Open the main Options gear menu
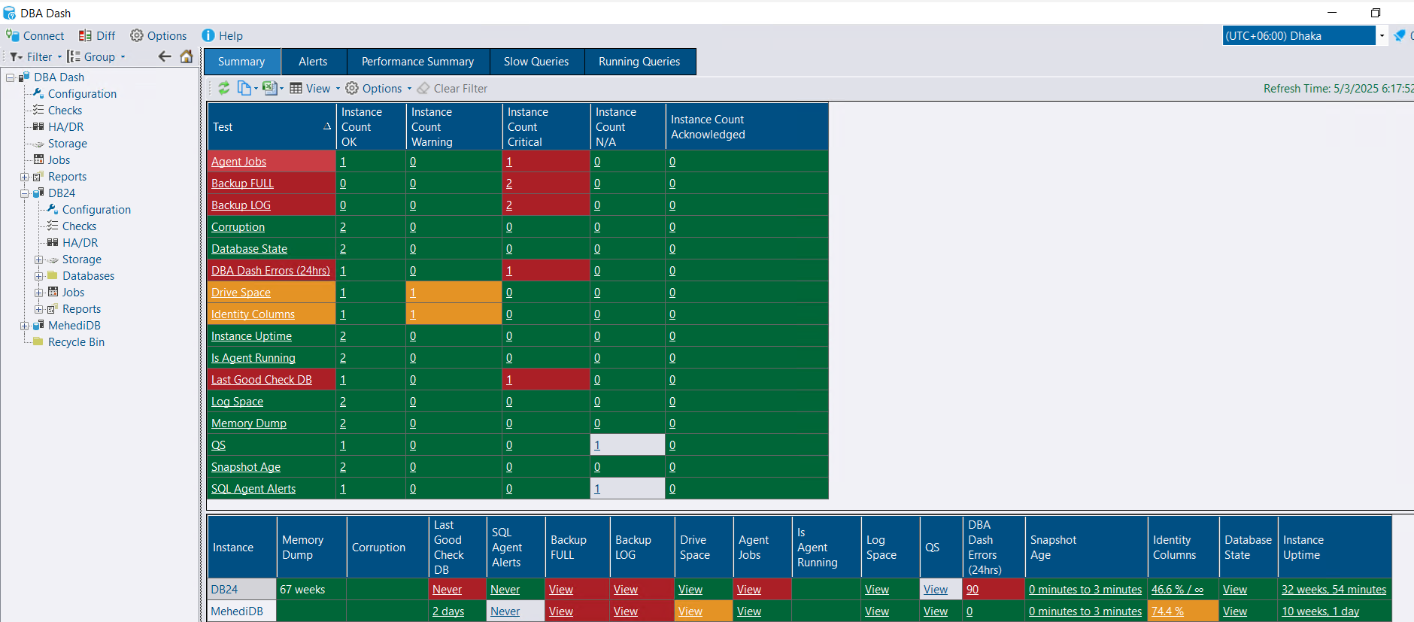The image size is (1414, 622). [x=136, y=35]
